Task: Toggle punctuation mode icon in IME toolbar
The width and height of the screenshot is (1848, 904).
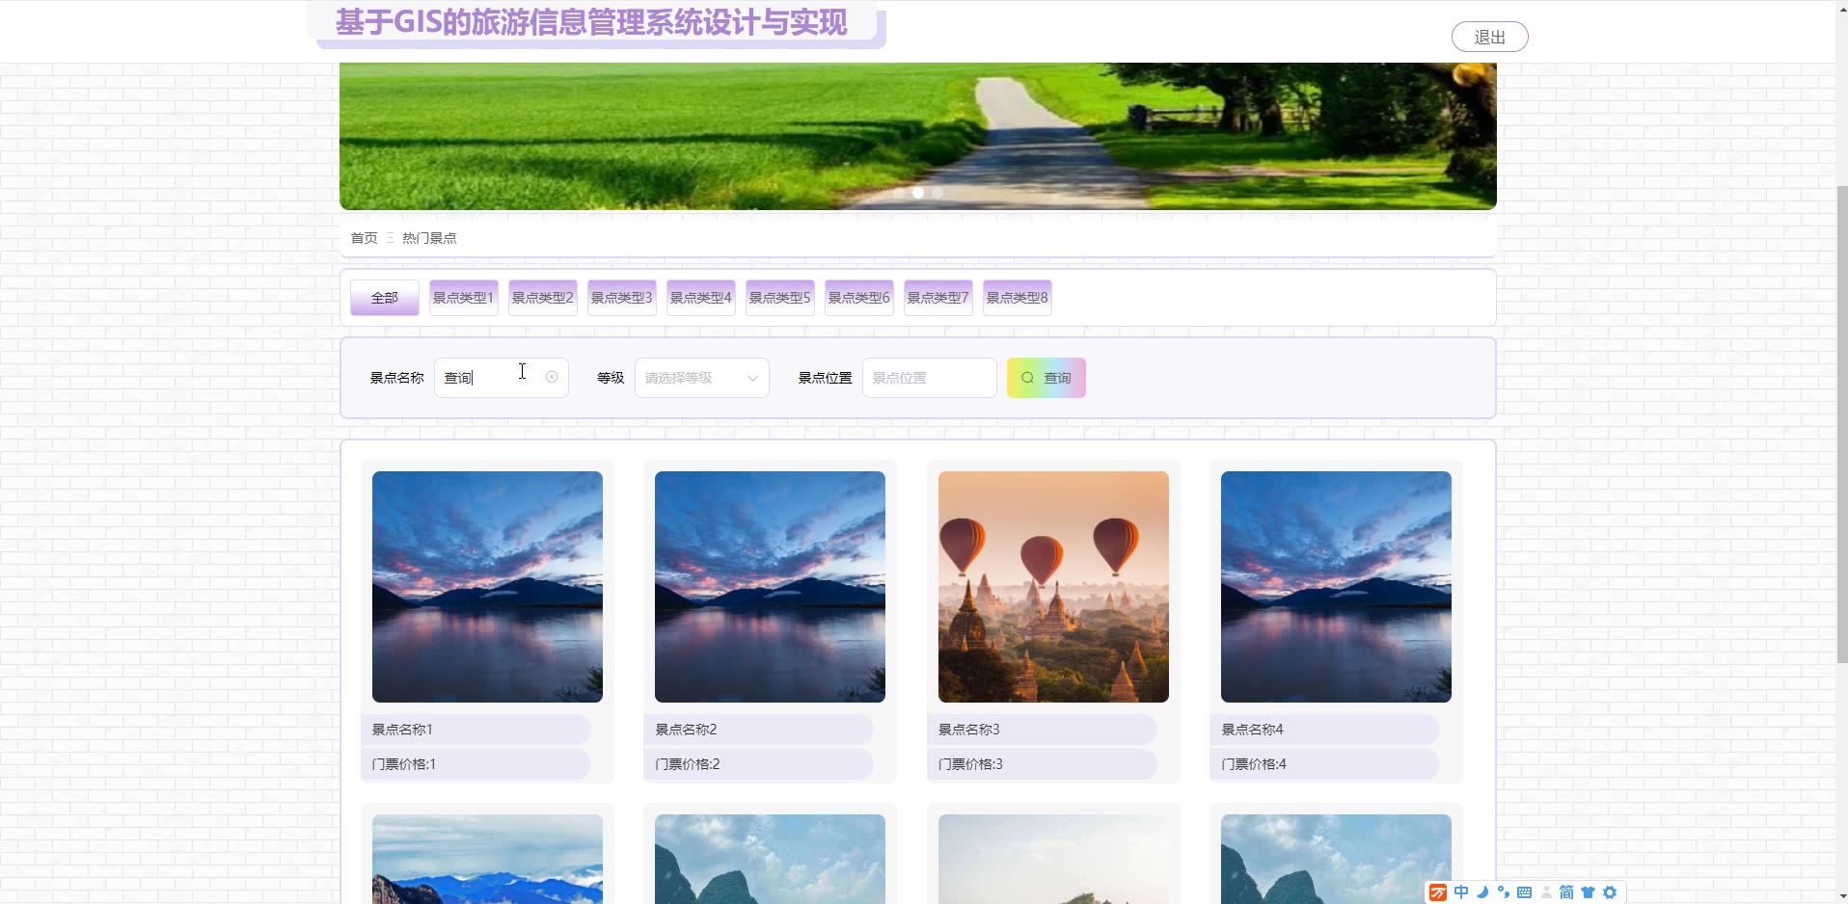Action: click(1504, 892)
